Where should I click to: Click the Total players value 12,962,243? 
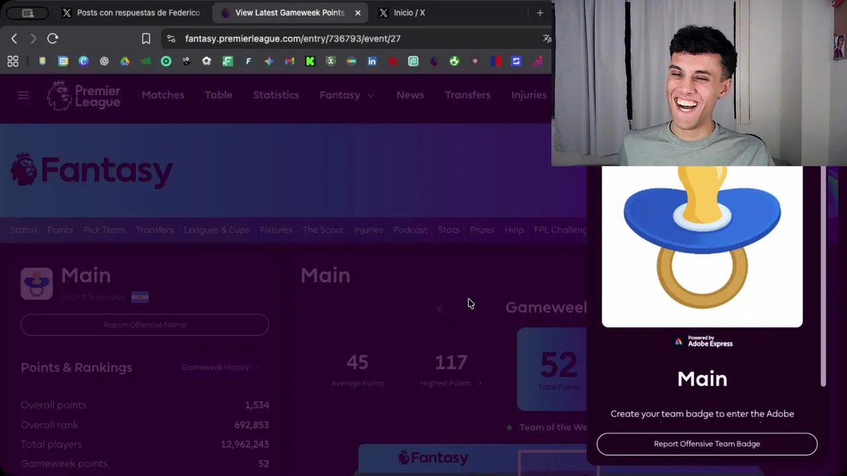click(245, 444)
